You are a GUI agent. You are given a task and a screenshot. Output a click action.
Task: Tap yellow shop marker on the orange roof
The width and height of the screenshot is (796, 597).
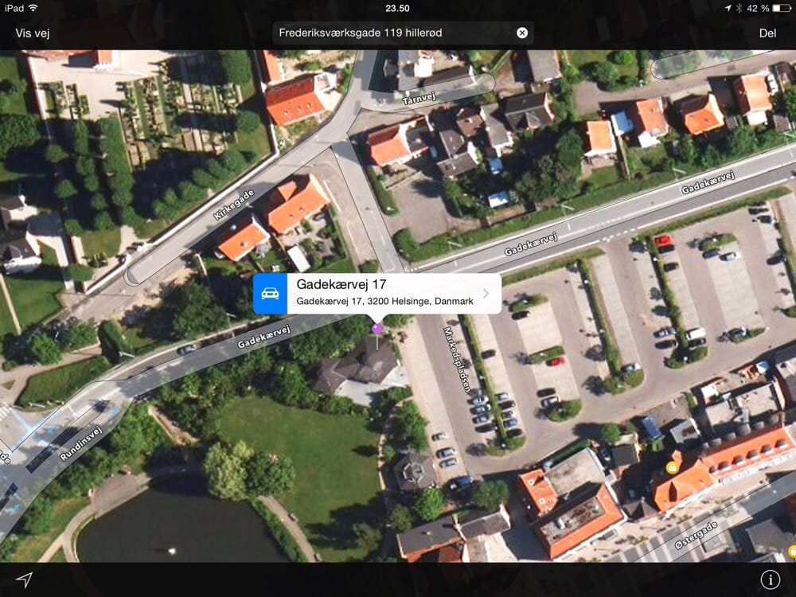pos(673,467)
